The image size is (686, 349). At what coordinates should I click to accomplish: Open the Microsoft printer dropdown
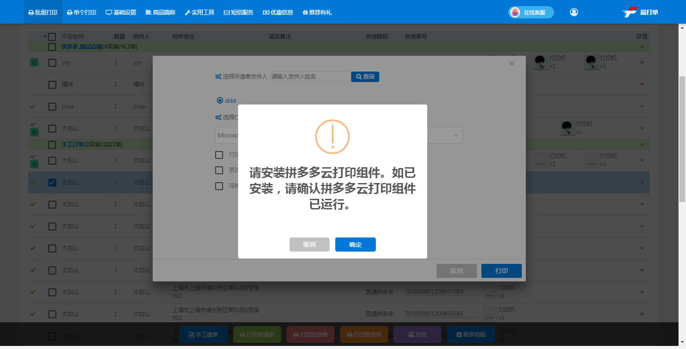(339, 135)
